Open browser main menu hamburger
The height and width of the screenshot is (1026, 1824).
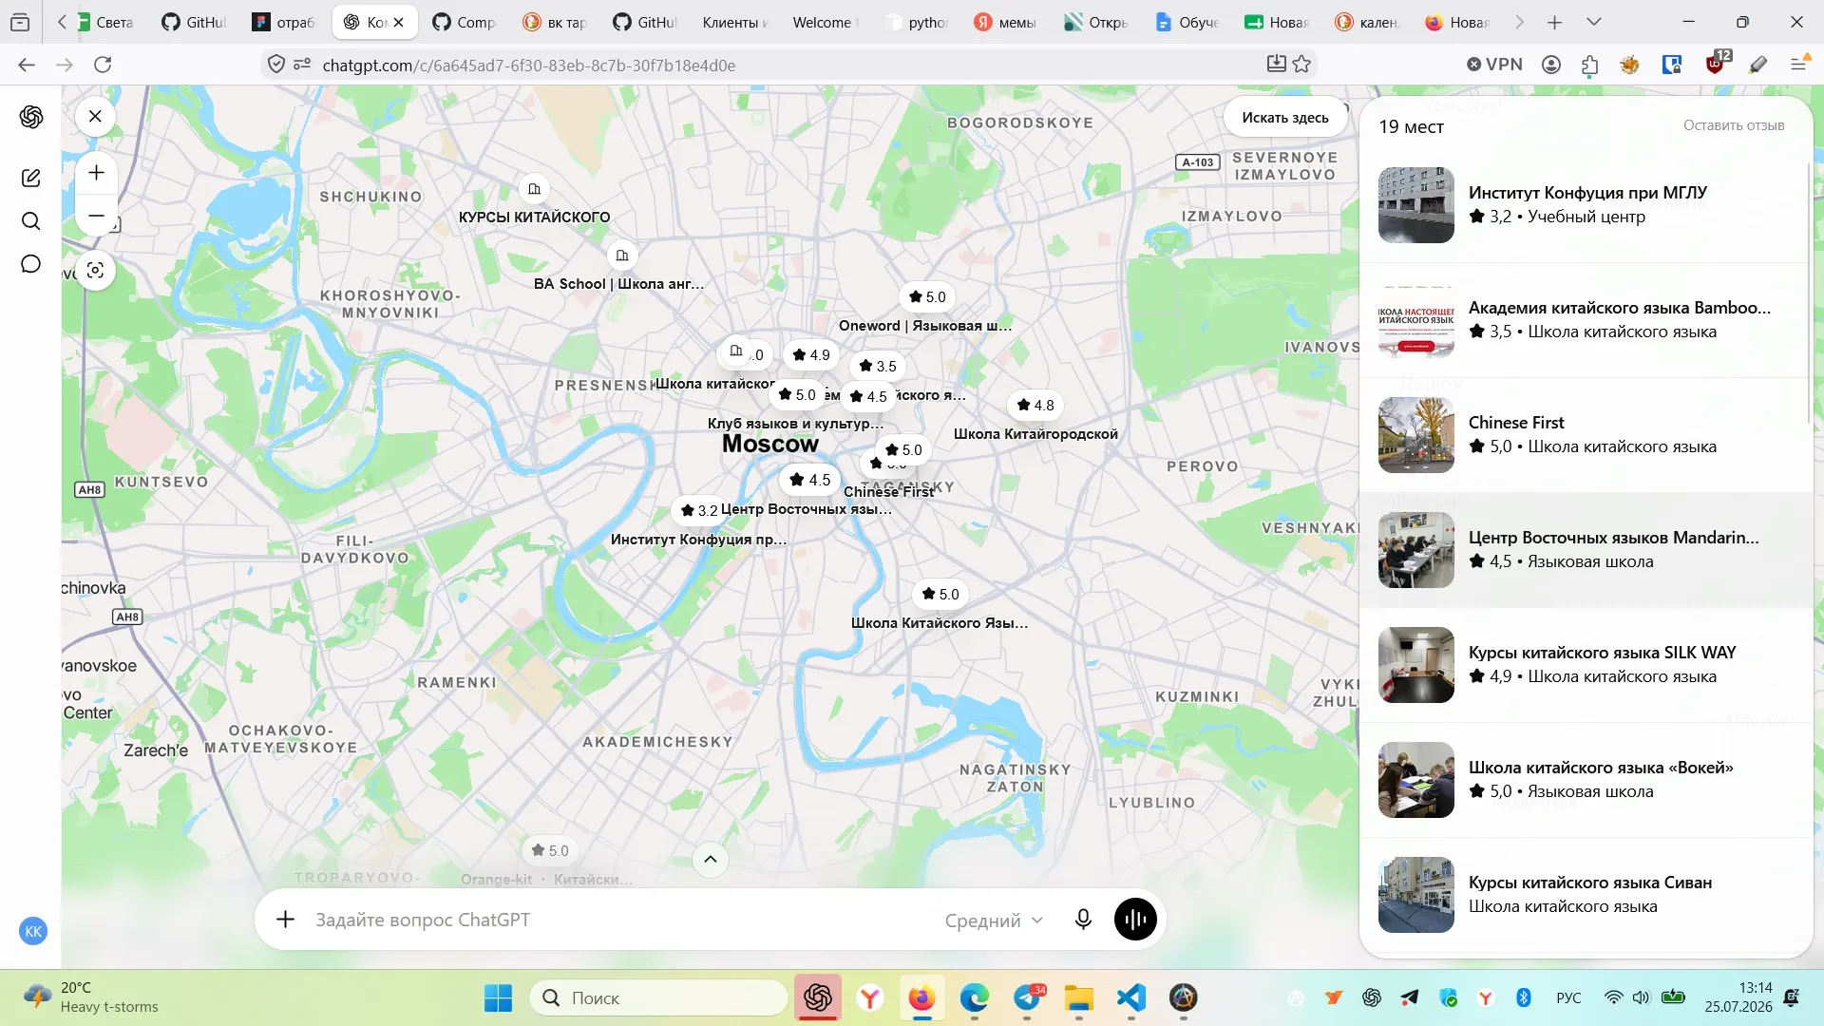click(1797, 65)
